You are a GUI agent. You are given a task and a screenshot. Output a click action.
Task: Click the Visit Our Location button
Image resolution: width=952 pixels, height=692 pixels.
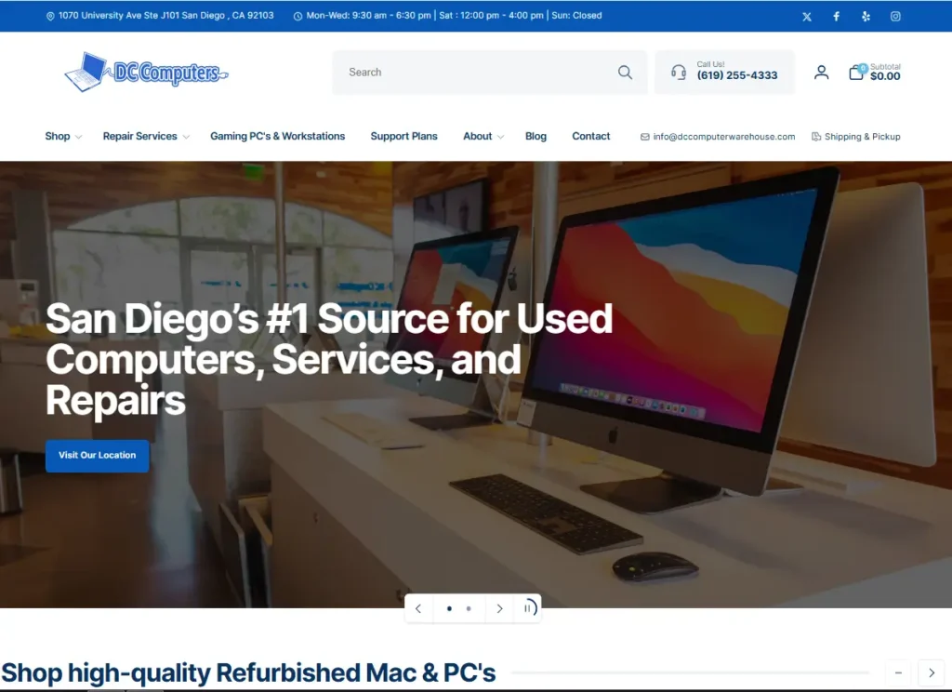[97, 456]
